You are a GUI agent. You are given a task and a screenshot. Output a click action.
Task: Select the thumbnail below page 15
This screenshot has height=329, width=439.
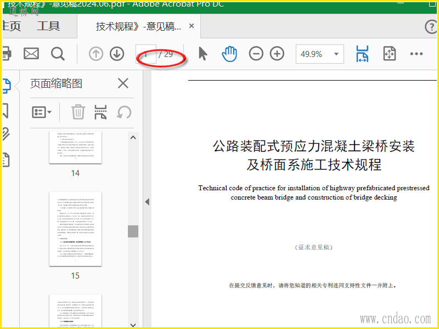click(x=75, y=311)
